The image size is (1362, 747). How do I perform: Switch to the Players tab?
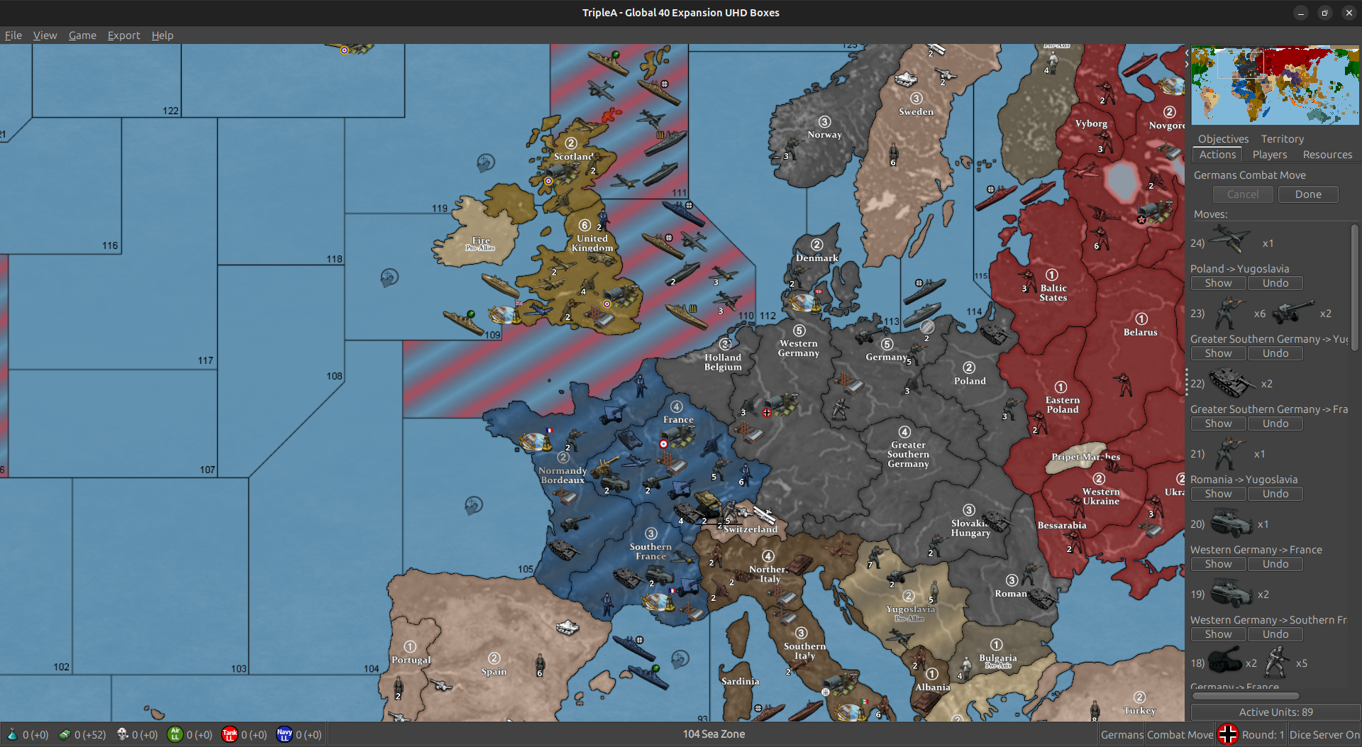[x=1270, y=155]
